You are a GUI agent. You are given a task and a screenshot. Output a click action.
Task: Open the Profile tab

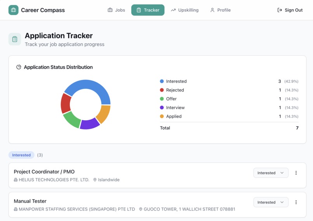pyautogui.click(x=220, y=10)
